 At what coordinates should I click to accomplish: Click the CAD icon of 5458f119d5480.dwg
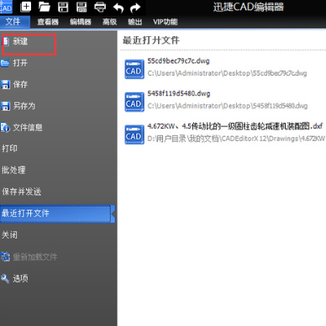click(x=134, y=102)
